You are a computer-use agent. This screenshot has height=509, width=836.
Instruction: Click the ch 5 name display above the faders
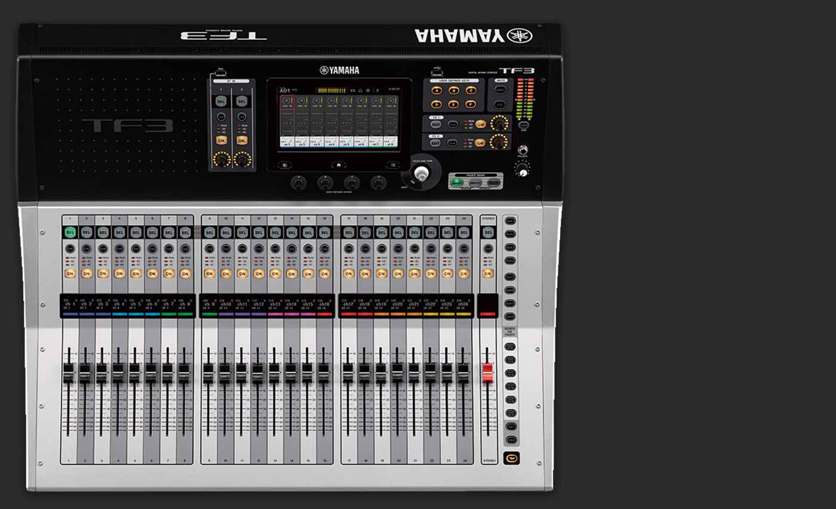coord(136,305)
